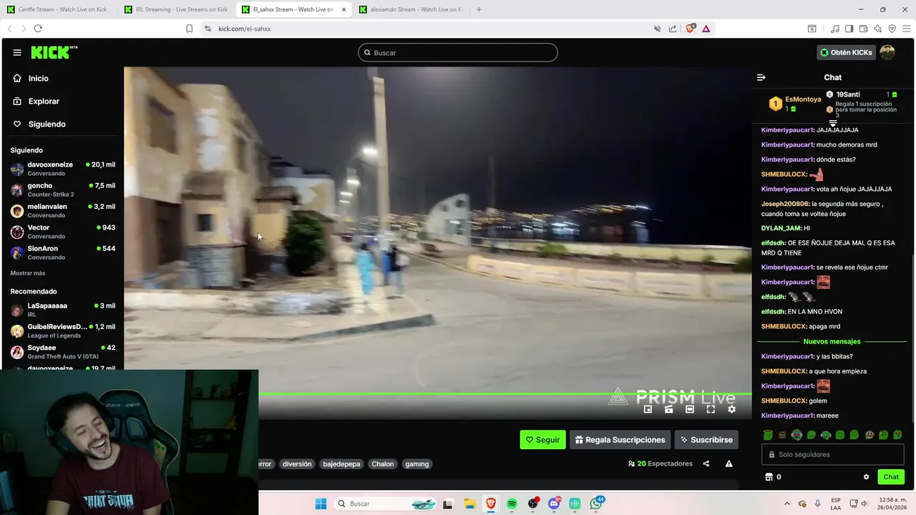Pick first green frog emote in chat
Image resolution: width=916 pixels, height=515 pixels.
(x=768, y=435)
